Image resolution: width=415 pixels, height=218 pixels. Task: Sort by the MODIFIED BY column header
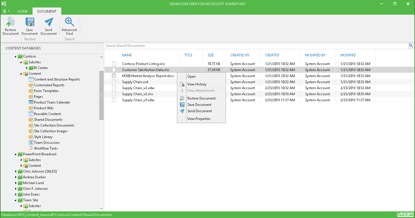(x=315, y=55)
